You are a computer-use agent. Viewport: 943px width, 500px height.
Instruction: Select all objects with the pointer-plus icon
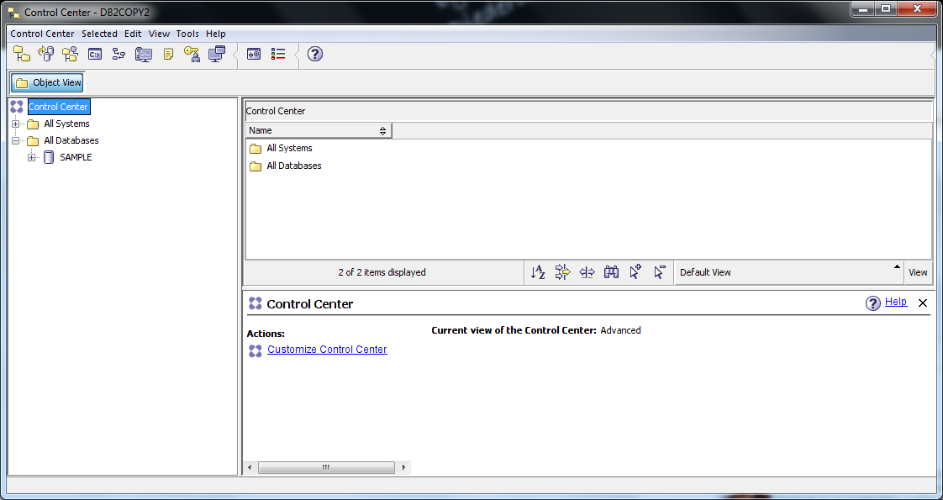tap(635, 271)
